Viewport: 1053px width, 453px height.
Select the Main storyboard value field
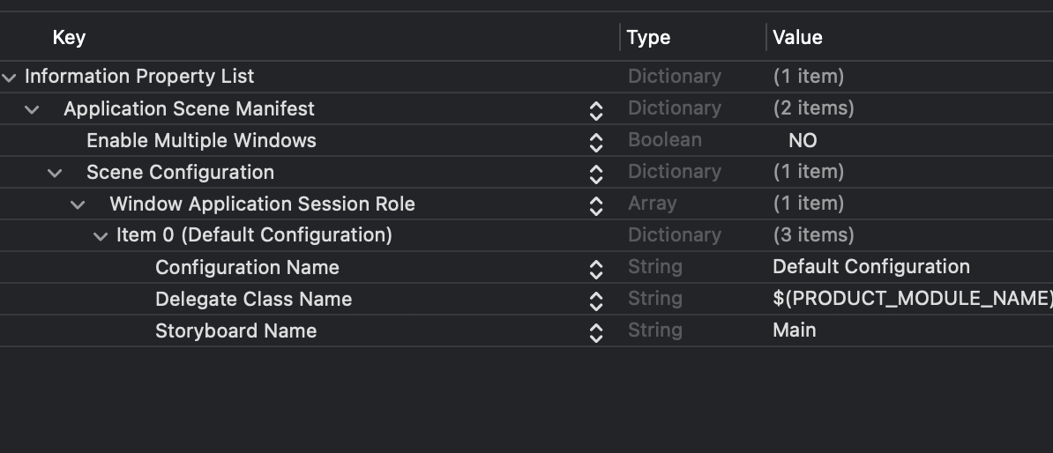tap(794, 330)
